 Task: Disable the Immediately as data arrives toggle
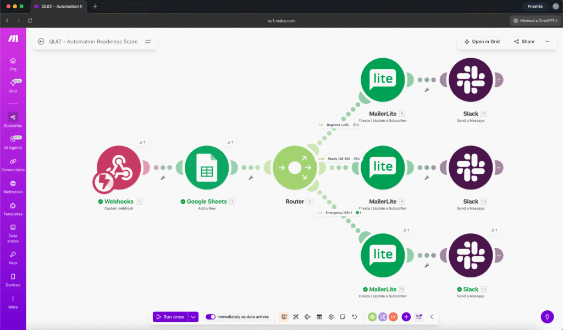pos(211,317)
